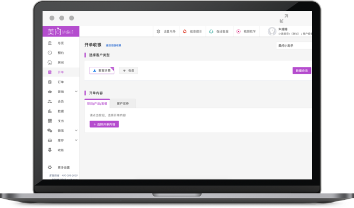Expand the 营销 sidebar submenu chevron
The height and width of the screenshot is (208, 354).
[76, 92]
